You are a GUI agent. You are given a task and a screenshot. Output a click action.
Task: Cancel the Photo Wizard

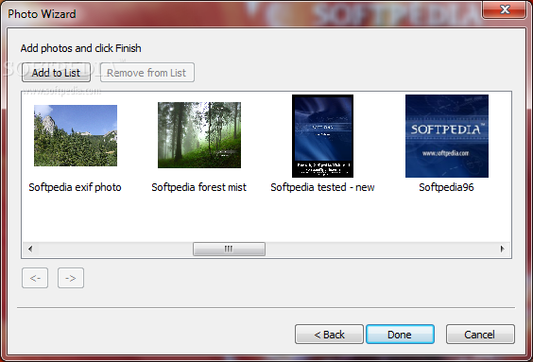coord(480,335)
